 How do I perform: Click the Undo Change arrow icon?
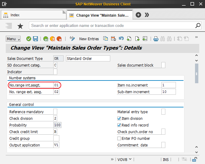[x=121, y=38]
